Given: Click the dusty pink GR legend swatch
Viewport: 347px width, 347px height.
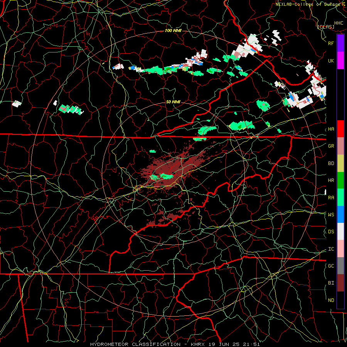Looking at the screenshot, I should (x=340, y=146).
